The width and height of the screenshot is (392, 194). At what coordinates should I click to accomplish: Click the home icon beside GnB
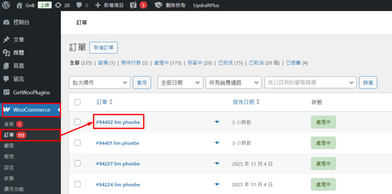(x=20, y=5)
